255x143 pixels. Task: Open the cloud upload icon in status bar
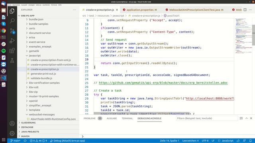[238, 141]
